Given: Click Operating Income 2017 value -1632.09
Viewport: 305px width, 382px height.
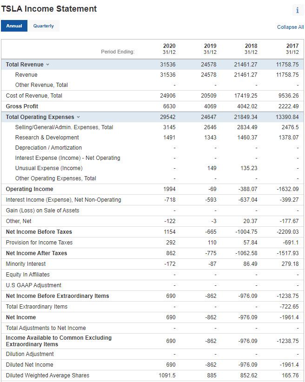Looking at the screenshot, I should tap(288, 189).
